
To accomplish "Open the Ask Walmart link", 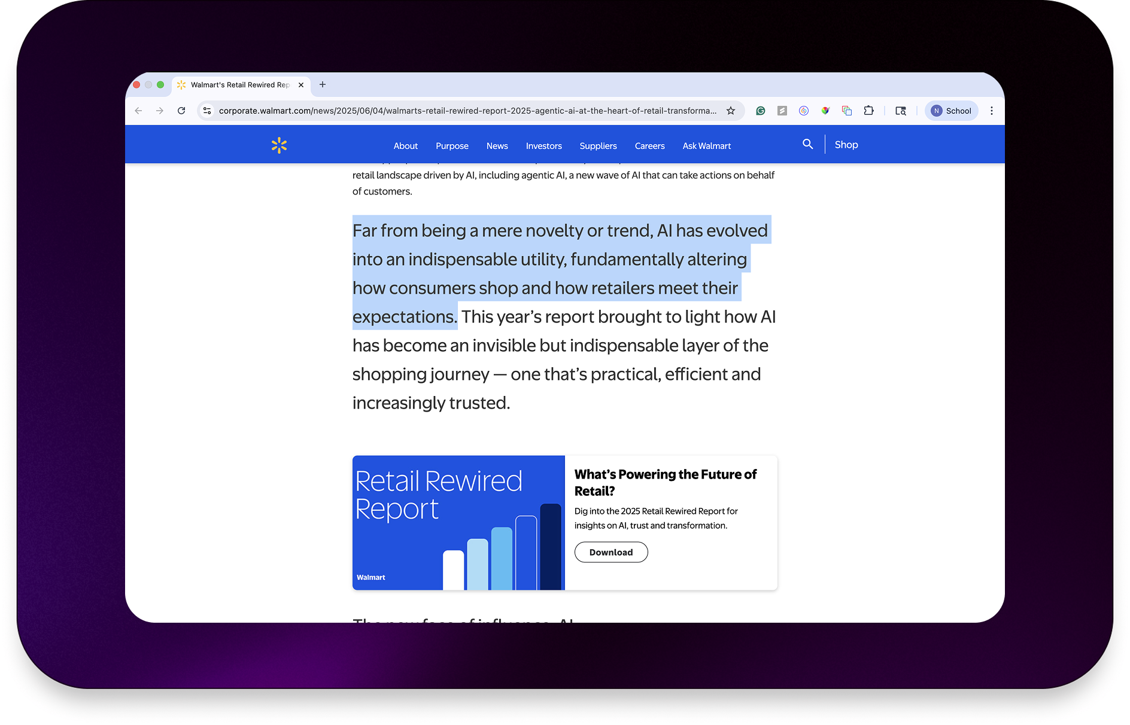I will click(x=706, y=146).
